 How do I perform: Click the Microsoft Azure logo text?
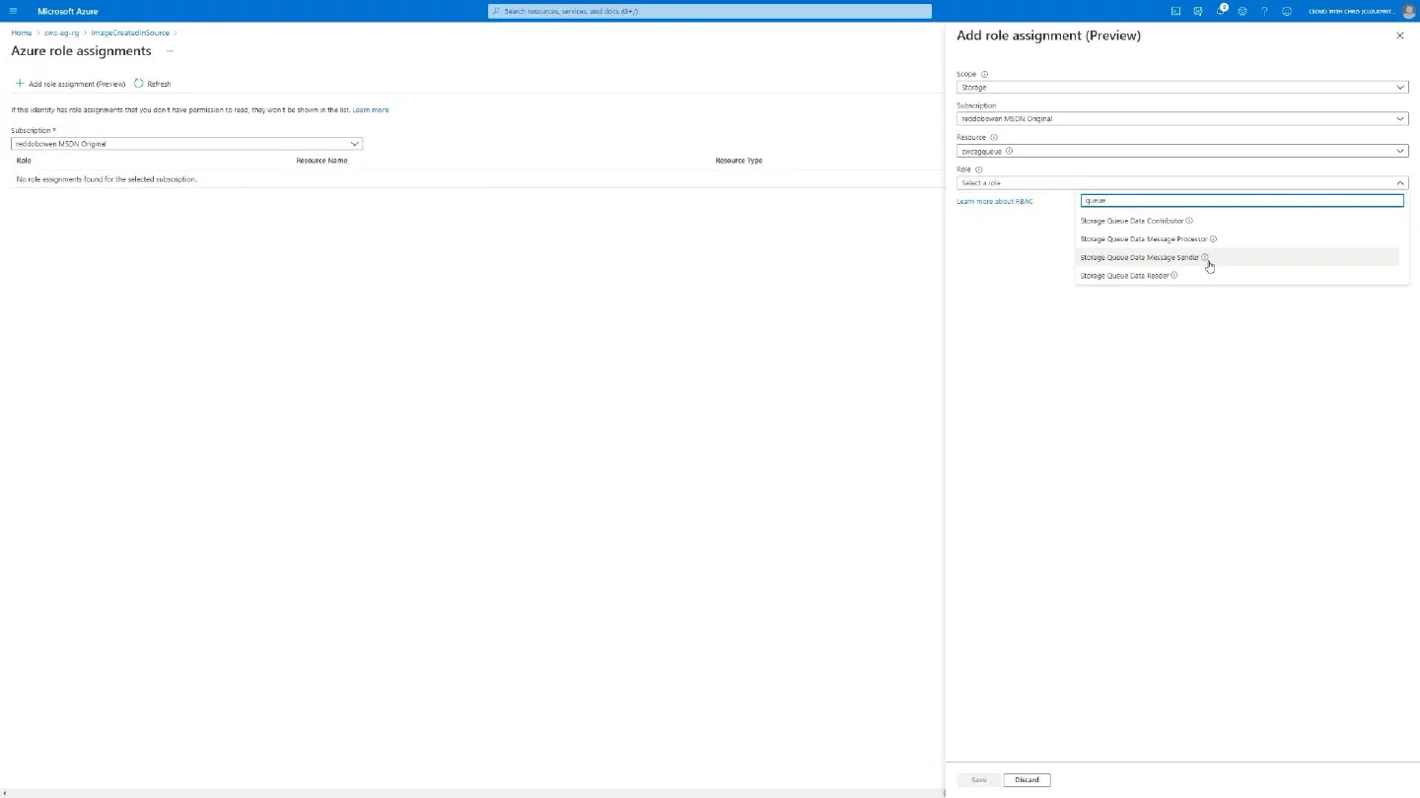point(67,11)
